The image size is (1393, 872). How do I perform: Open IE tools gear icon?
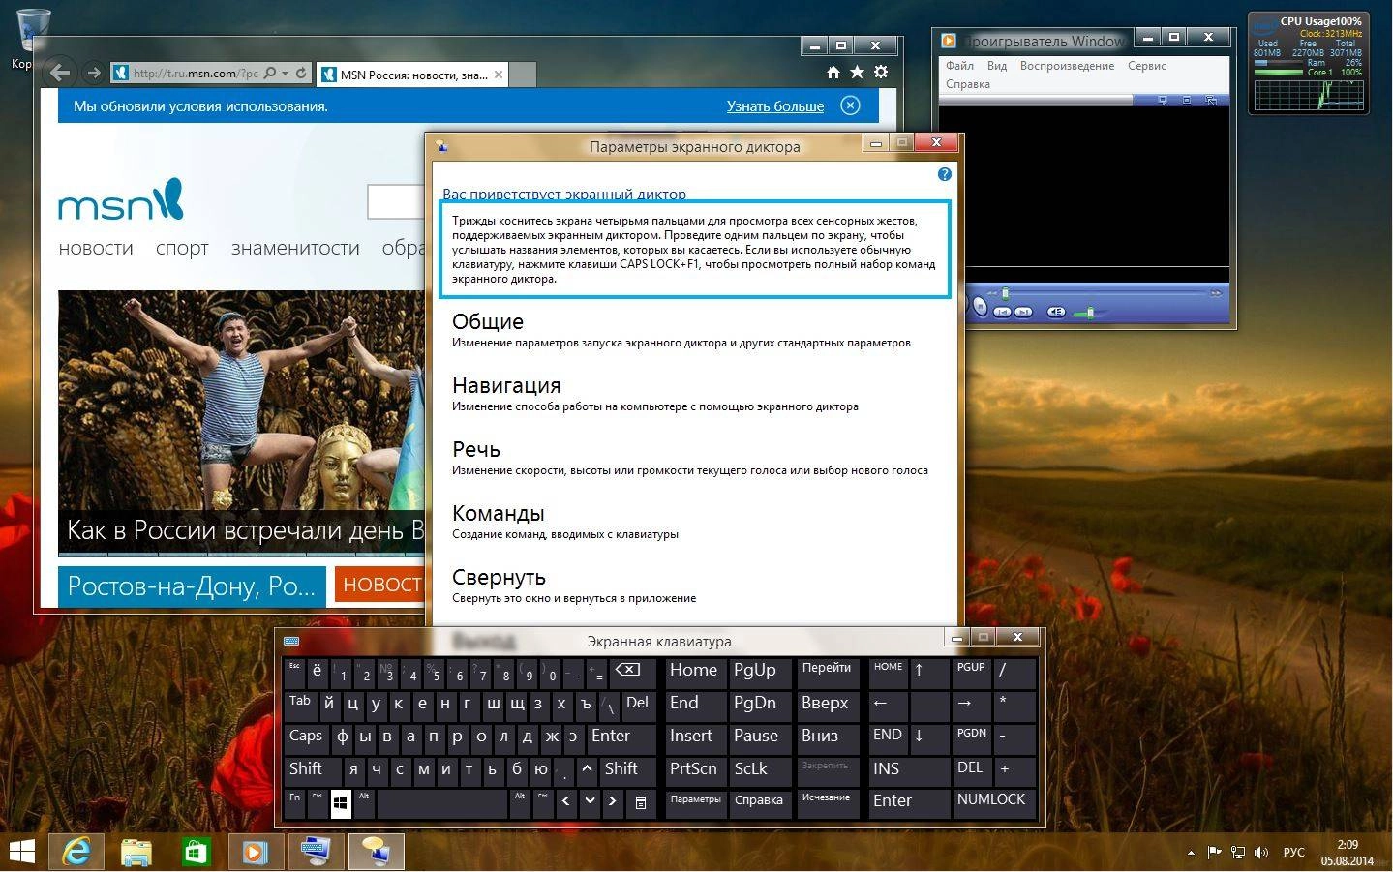pyautogui.click(x=881, y=72)
